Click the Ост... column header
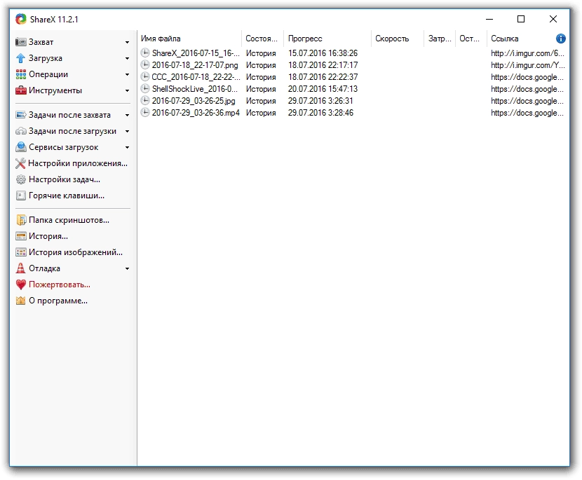This screenshot has height=480, width=582. tap(471, 39)
